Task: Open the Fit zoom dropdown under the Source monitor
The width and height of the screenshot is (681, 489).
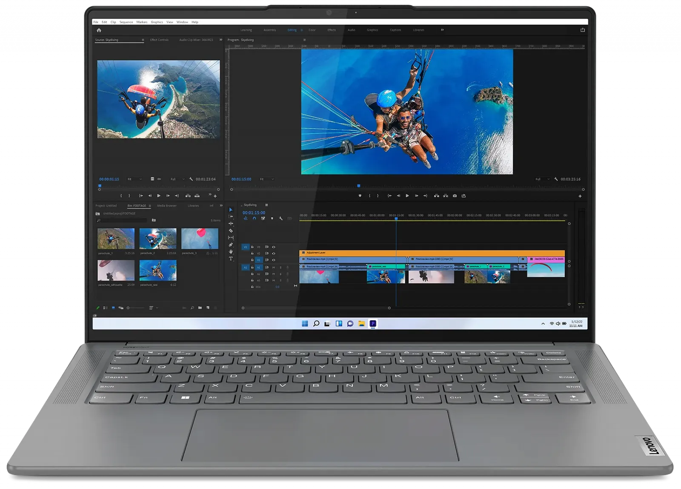Action: pos(136,179)
